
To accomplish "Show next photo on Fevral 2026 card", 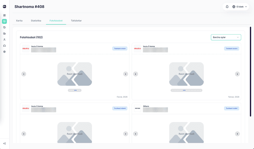I will [x=125, y=74].
